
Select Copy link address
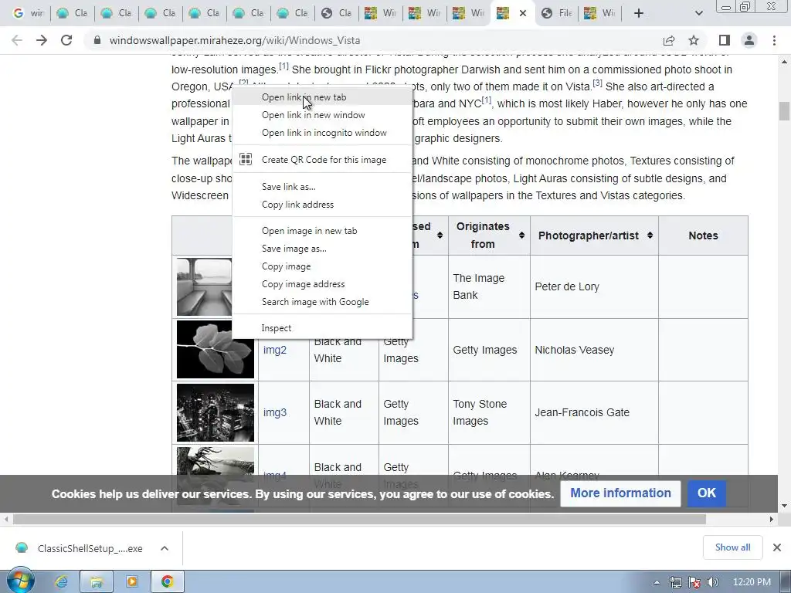tap(322, 204)
